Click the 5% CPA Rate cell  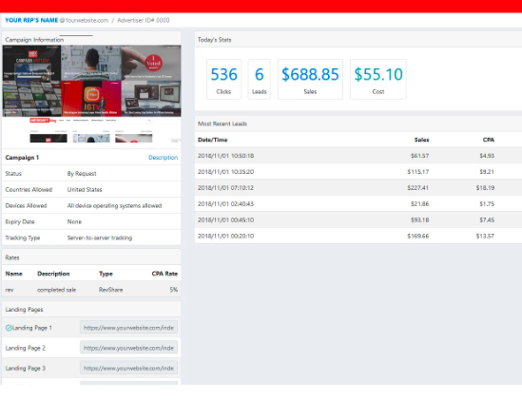pos(173,290)
